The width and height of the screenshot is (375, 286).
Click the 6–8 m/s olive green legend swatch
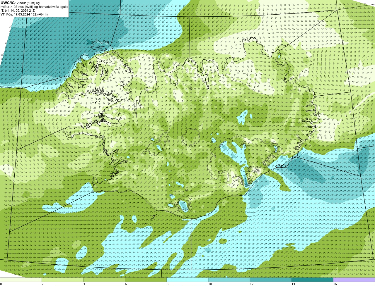[x=146, y=280]
